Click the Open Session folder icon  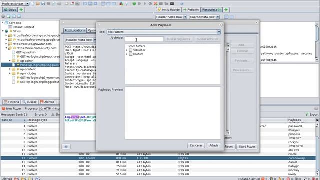pyautogui.click(x=38, y=4)
